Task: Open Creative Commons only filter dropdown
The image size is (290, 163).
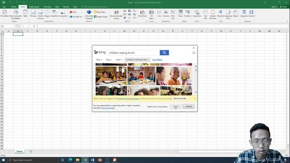Action: tap(137, 60)
